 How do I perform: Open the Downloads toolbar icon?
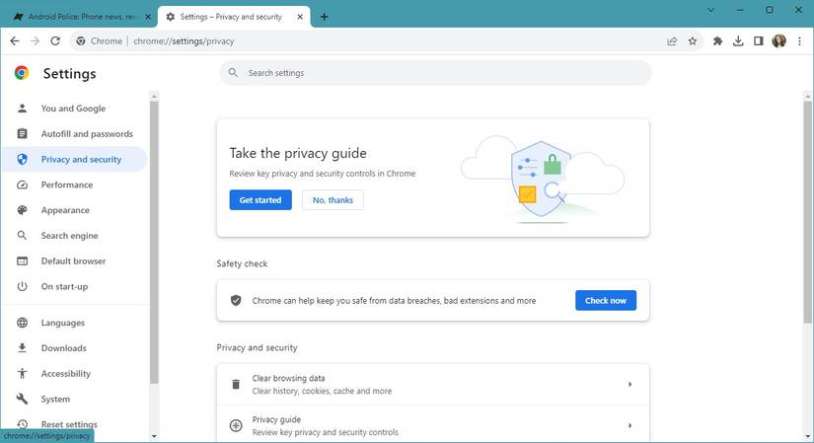pyautogui.click(x=738, y=41)
